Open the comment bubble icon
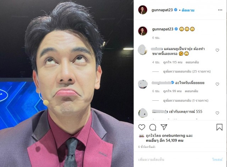This screenshot has width=227, height=167. (153, 127)
